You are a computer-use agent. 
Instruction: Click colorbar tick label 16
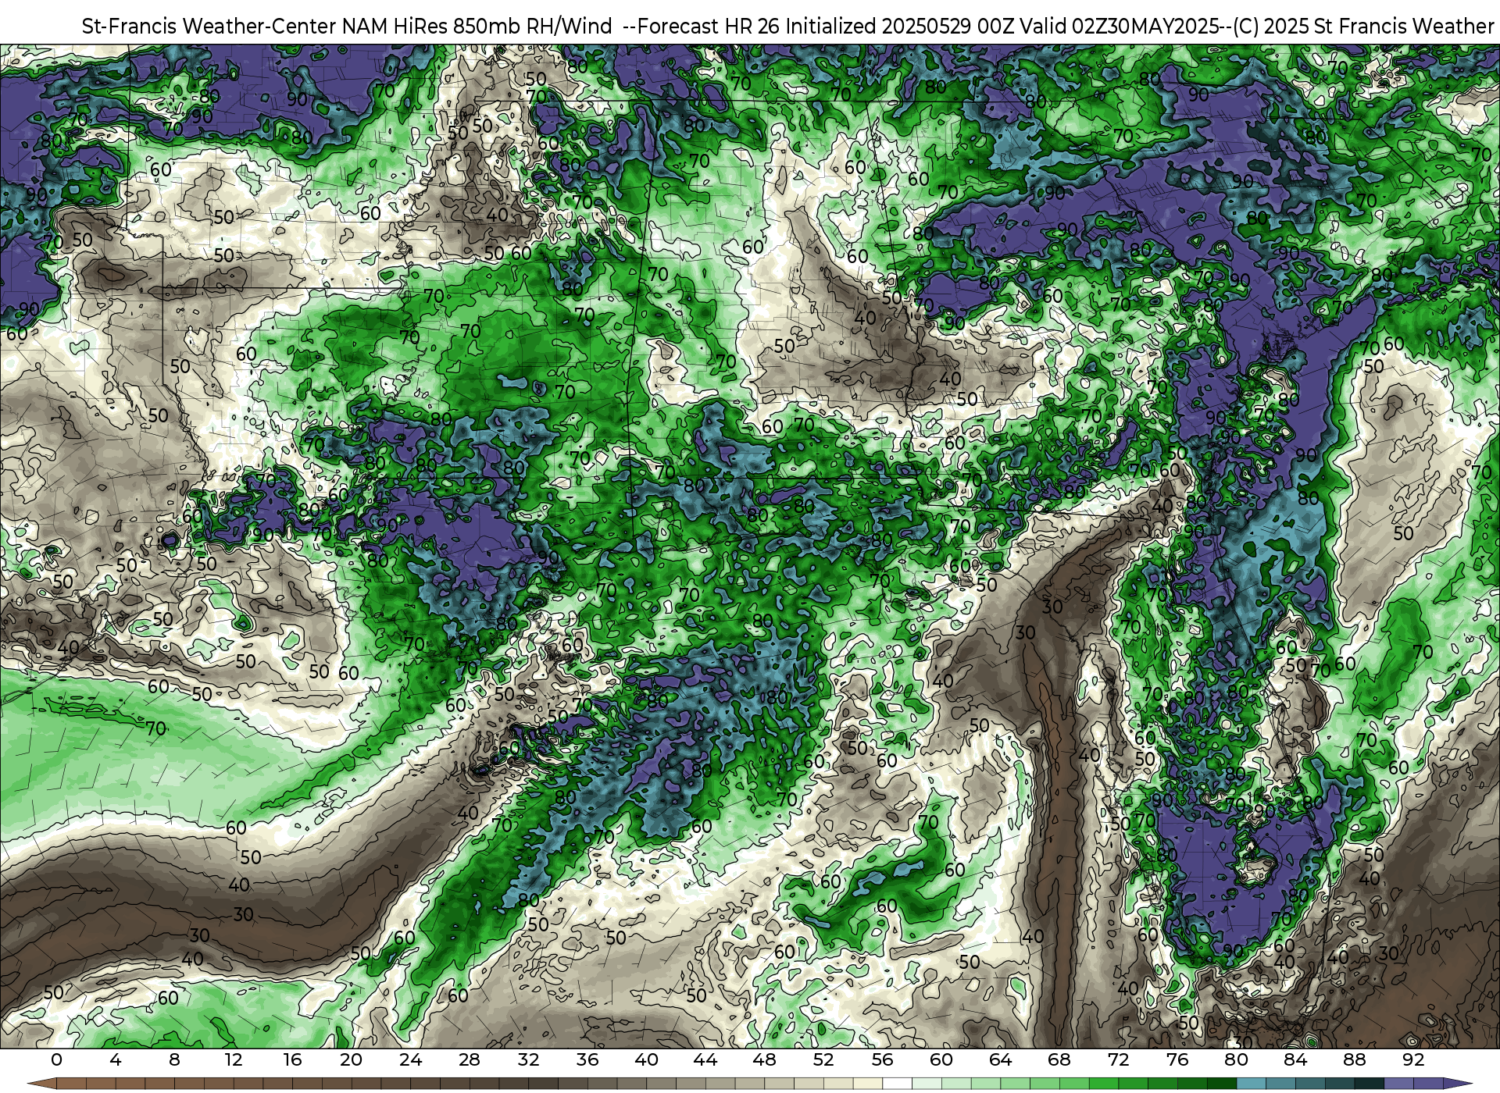[x=292, y=1059]
